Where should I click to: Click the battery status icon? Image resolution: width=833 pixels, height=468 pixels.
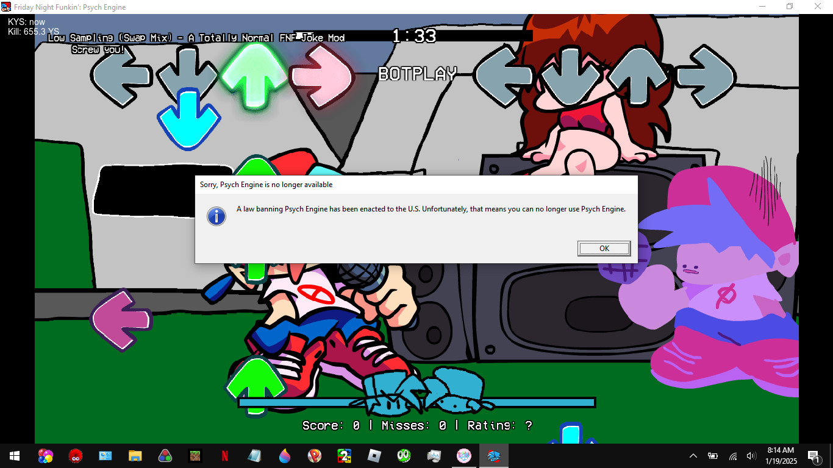click(x=712, y=456)
